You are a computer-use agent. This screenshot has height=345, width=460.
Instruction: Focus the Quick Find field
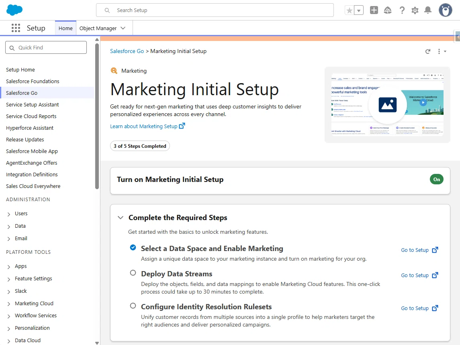pyautogui.click(x=46, y=47)
